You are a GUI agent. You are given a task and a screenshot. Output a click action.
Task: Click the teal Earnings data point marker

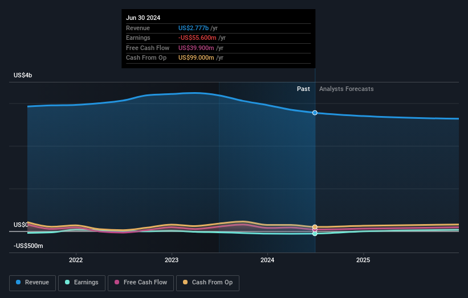(315, 234)
